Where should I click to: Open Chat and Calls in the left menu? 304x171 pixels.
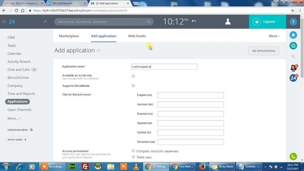(19, 70)
